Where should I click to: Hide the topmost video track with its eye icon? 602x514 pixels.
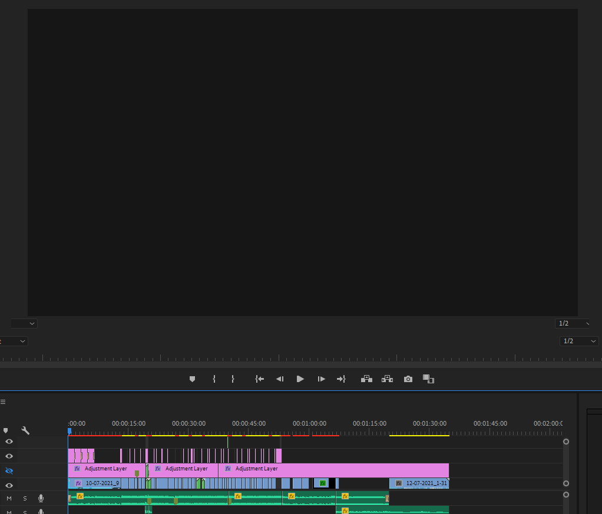tap(9, 441)
